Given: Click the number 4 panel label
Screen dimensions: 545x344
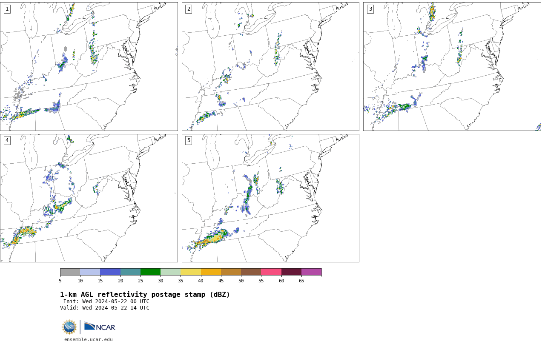Looking at the screenshot, I should 7,140.
